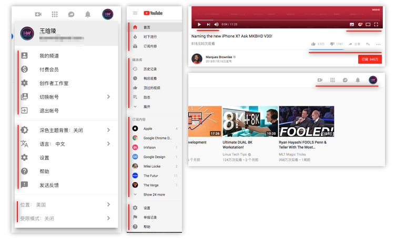Click the add to playlist icon
Viewport: 416px width, 240px height.
click(x=368, y=44)
